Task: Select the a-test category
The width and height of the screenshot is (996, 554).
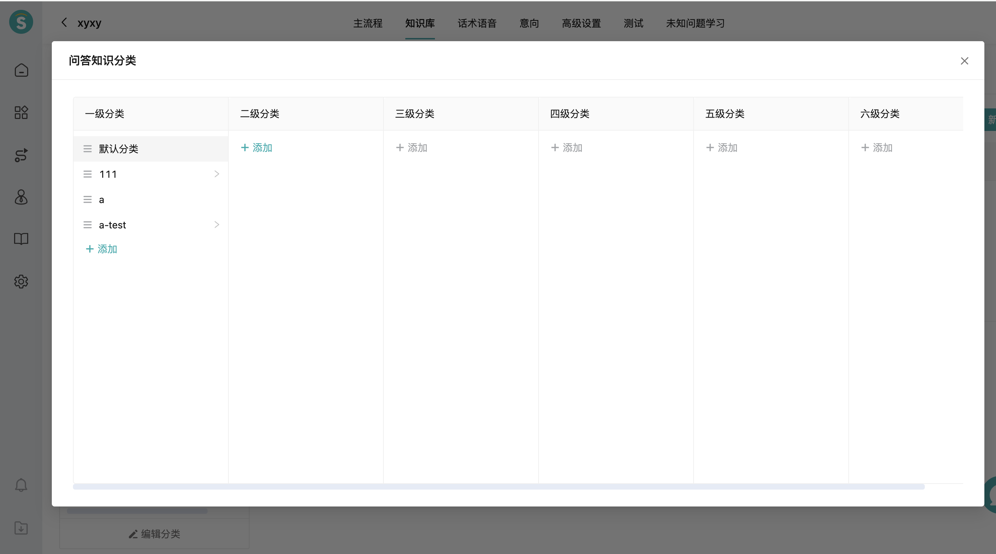Action: click(x=151, y=225)
